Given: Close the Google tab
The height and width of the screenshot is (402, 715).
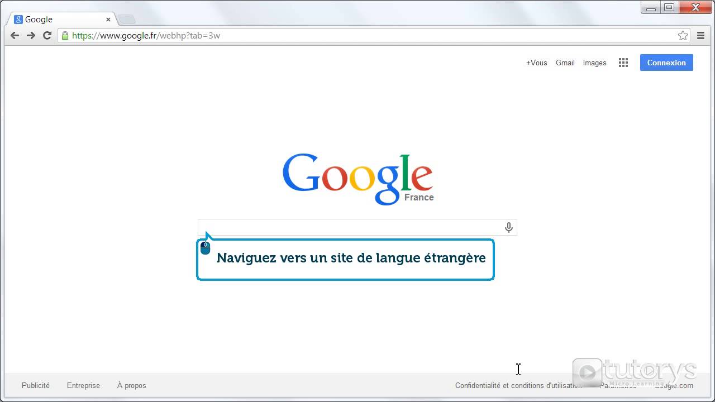Looking at the screenshot, I should coord(108,20).
